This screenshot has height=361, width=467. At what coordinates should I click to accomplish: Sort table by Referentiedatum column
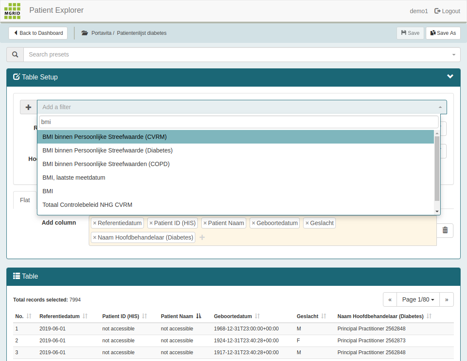click(x=85, y=316)
